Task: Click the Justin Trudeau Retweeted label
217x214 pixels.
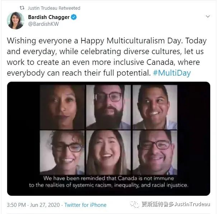Action: coord(54,8)
